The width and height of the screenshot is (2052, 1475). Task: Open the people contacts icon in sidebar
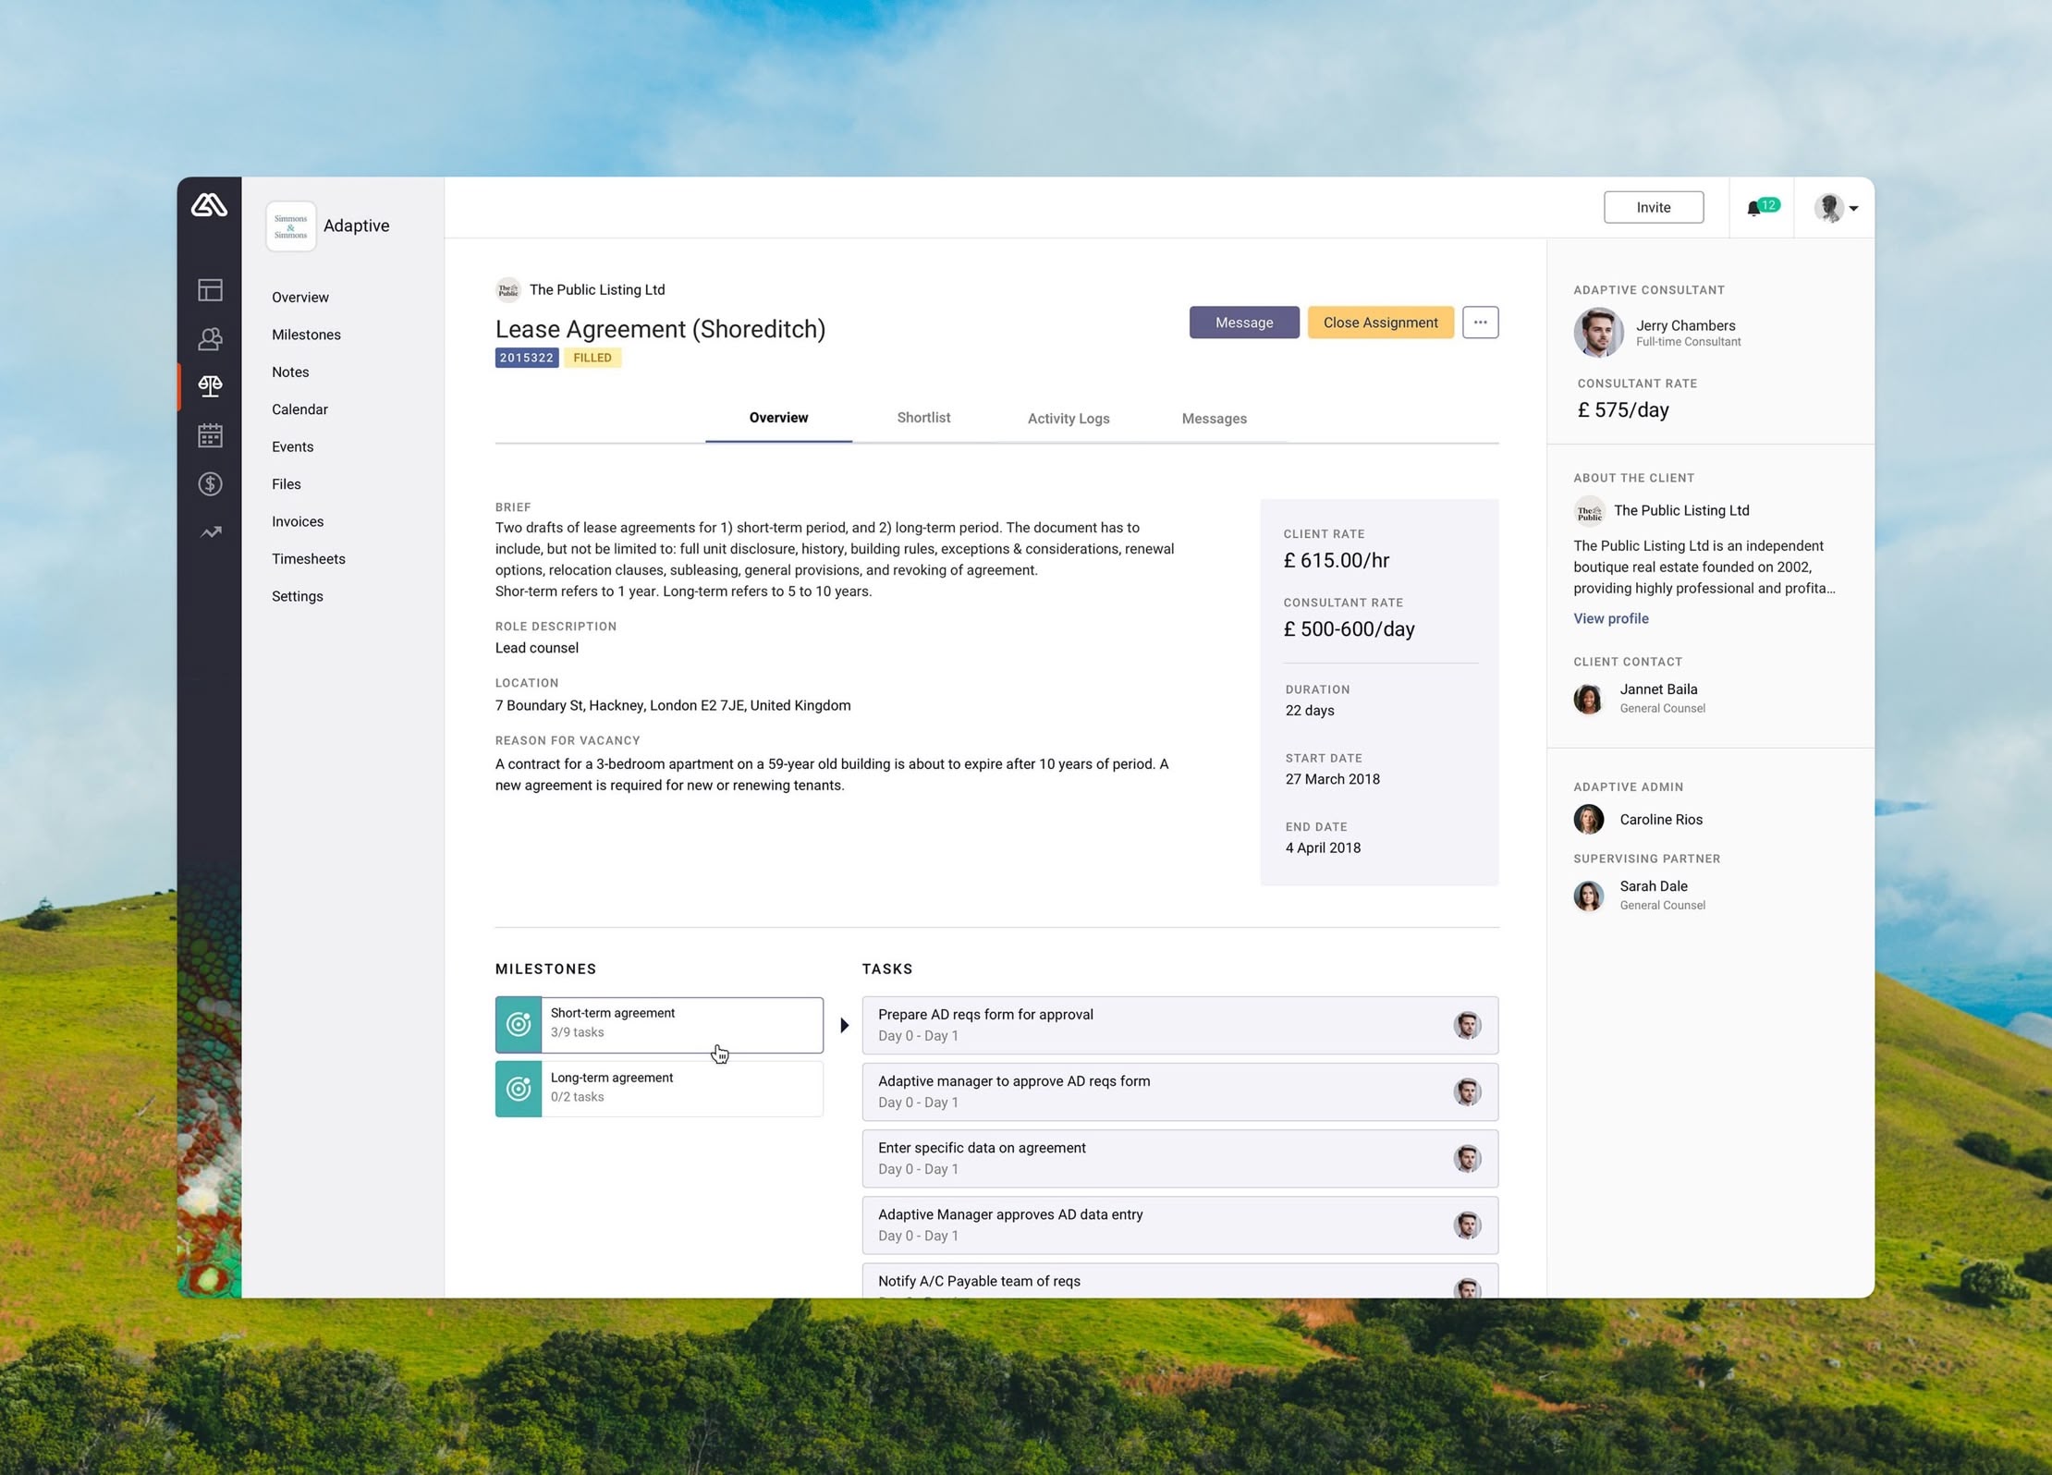(x=210, y=338)
